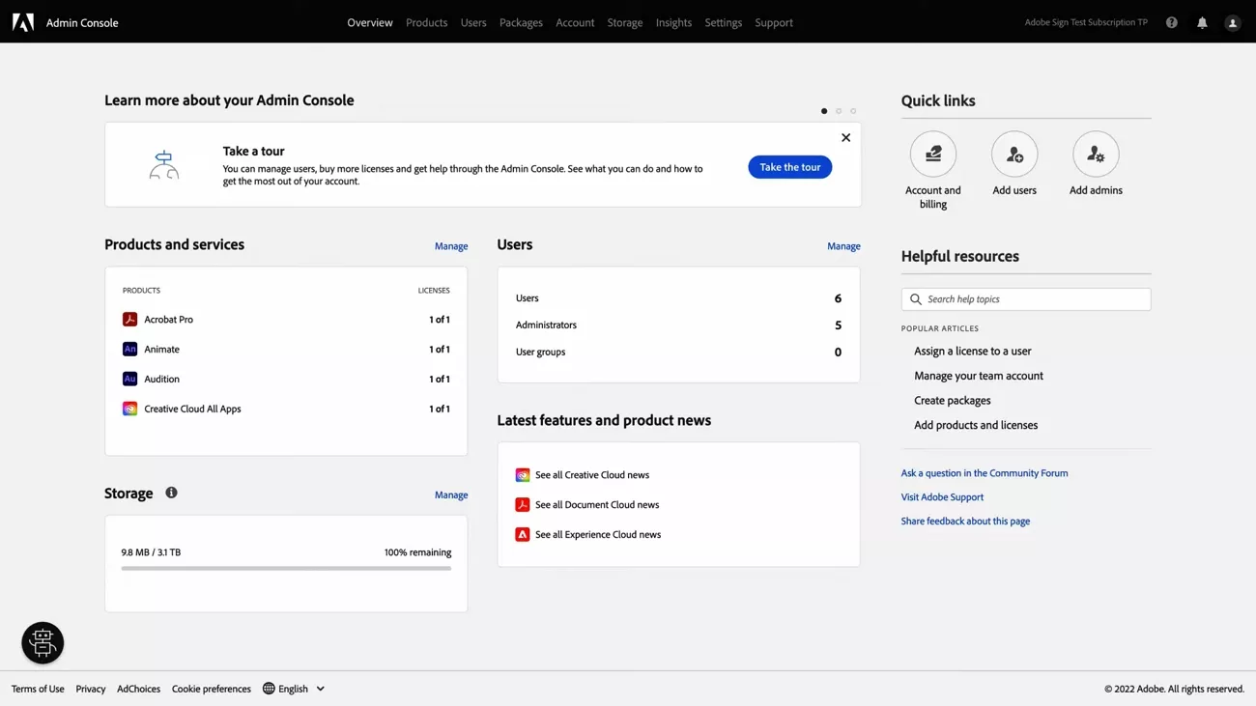This screenshot has width=1256, height=706.
Task: Open the Users tab
Action: coord(473,22)
